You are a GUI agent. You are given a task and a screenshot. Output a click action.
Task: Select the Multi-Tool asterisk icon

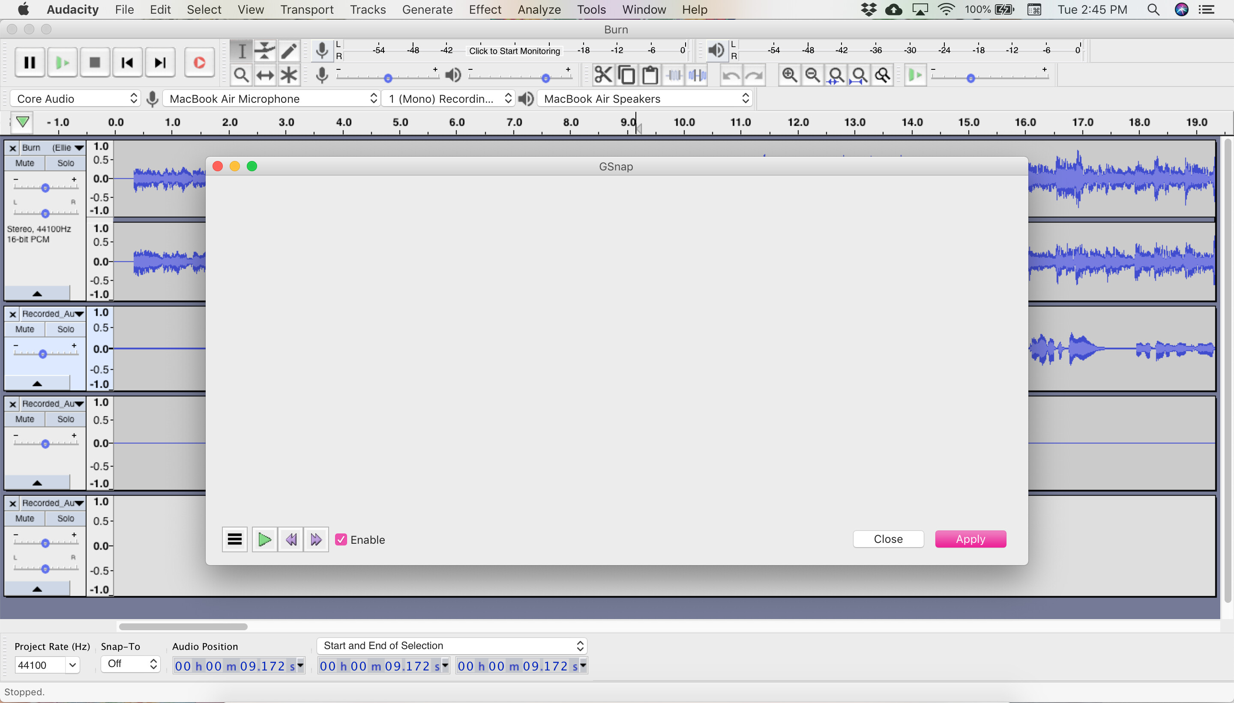(x=288, y=75)
